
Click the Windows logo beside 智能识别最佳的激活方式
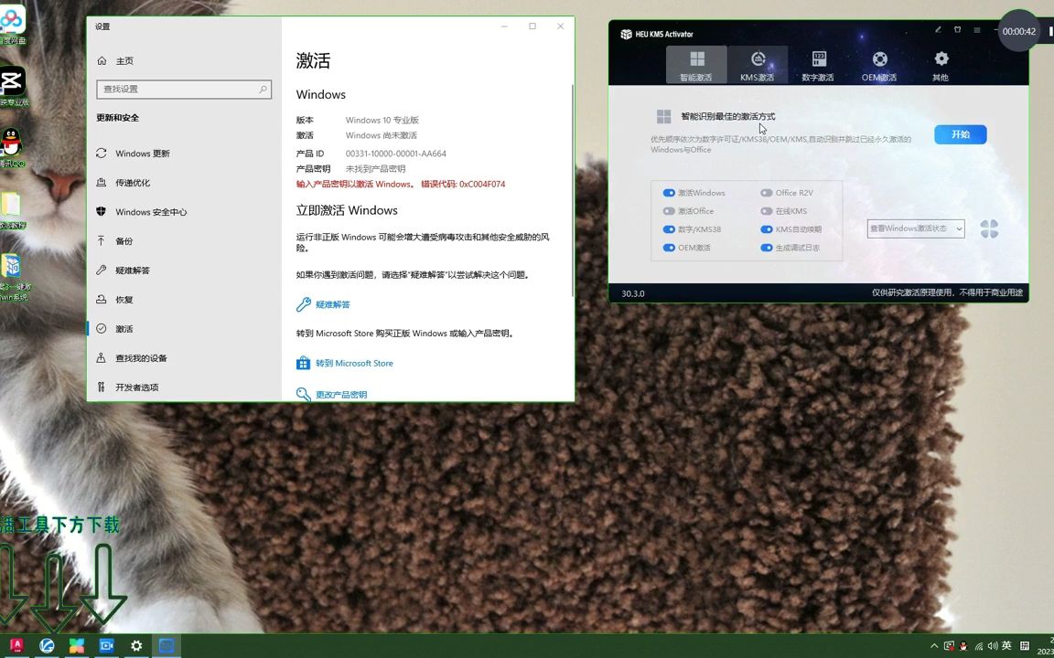[x=663, y=117]
